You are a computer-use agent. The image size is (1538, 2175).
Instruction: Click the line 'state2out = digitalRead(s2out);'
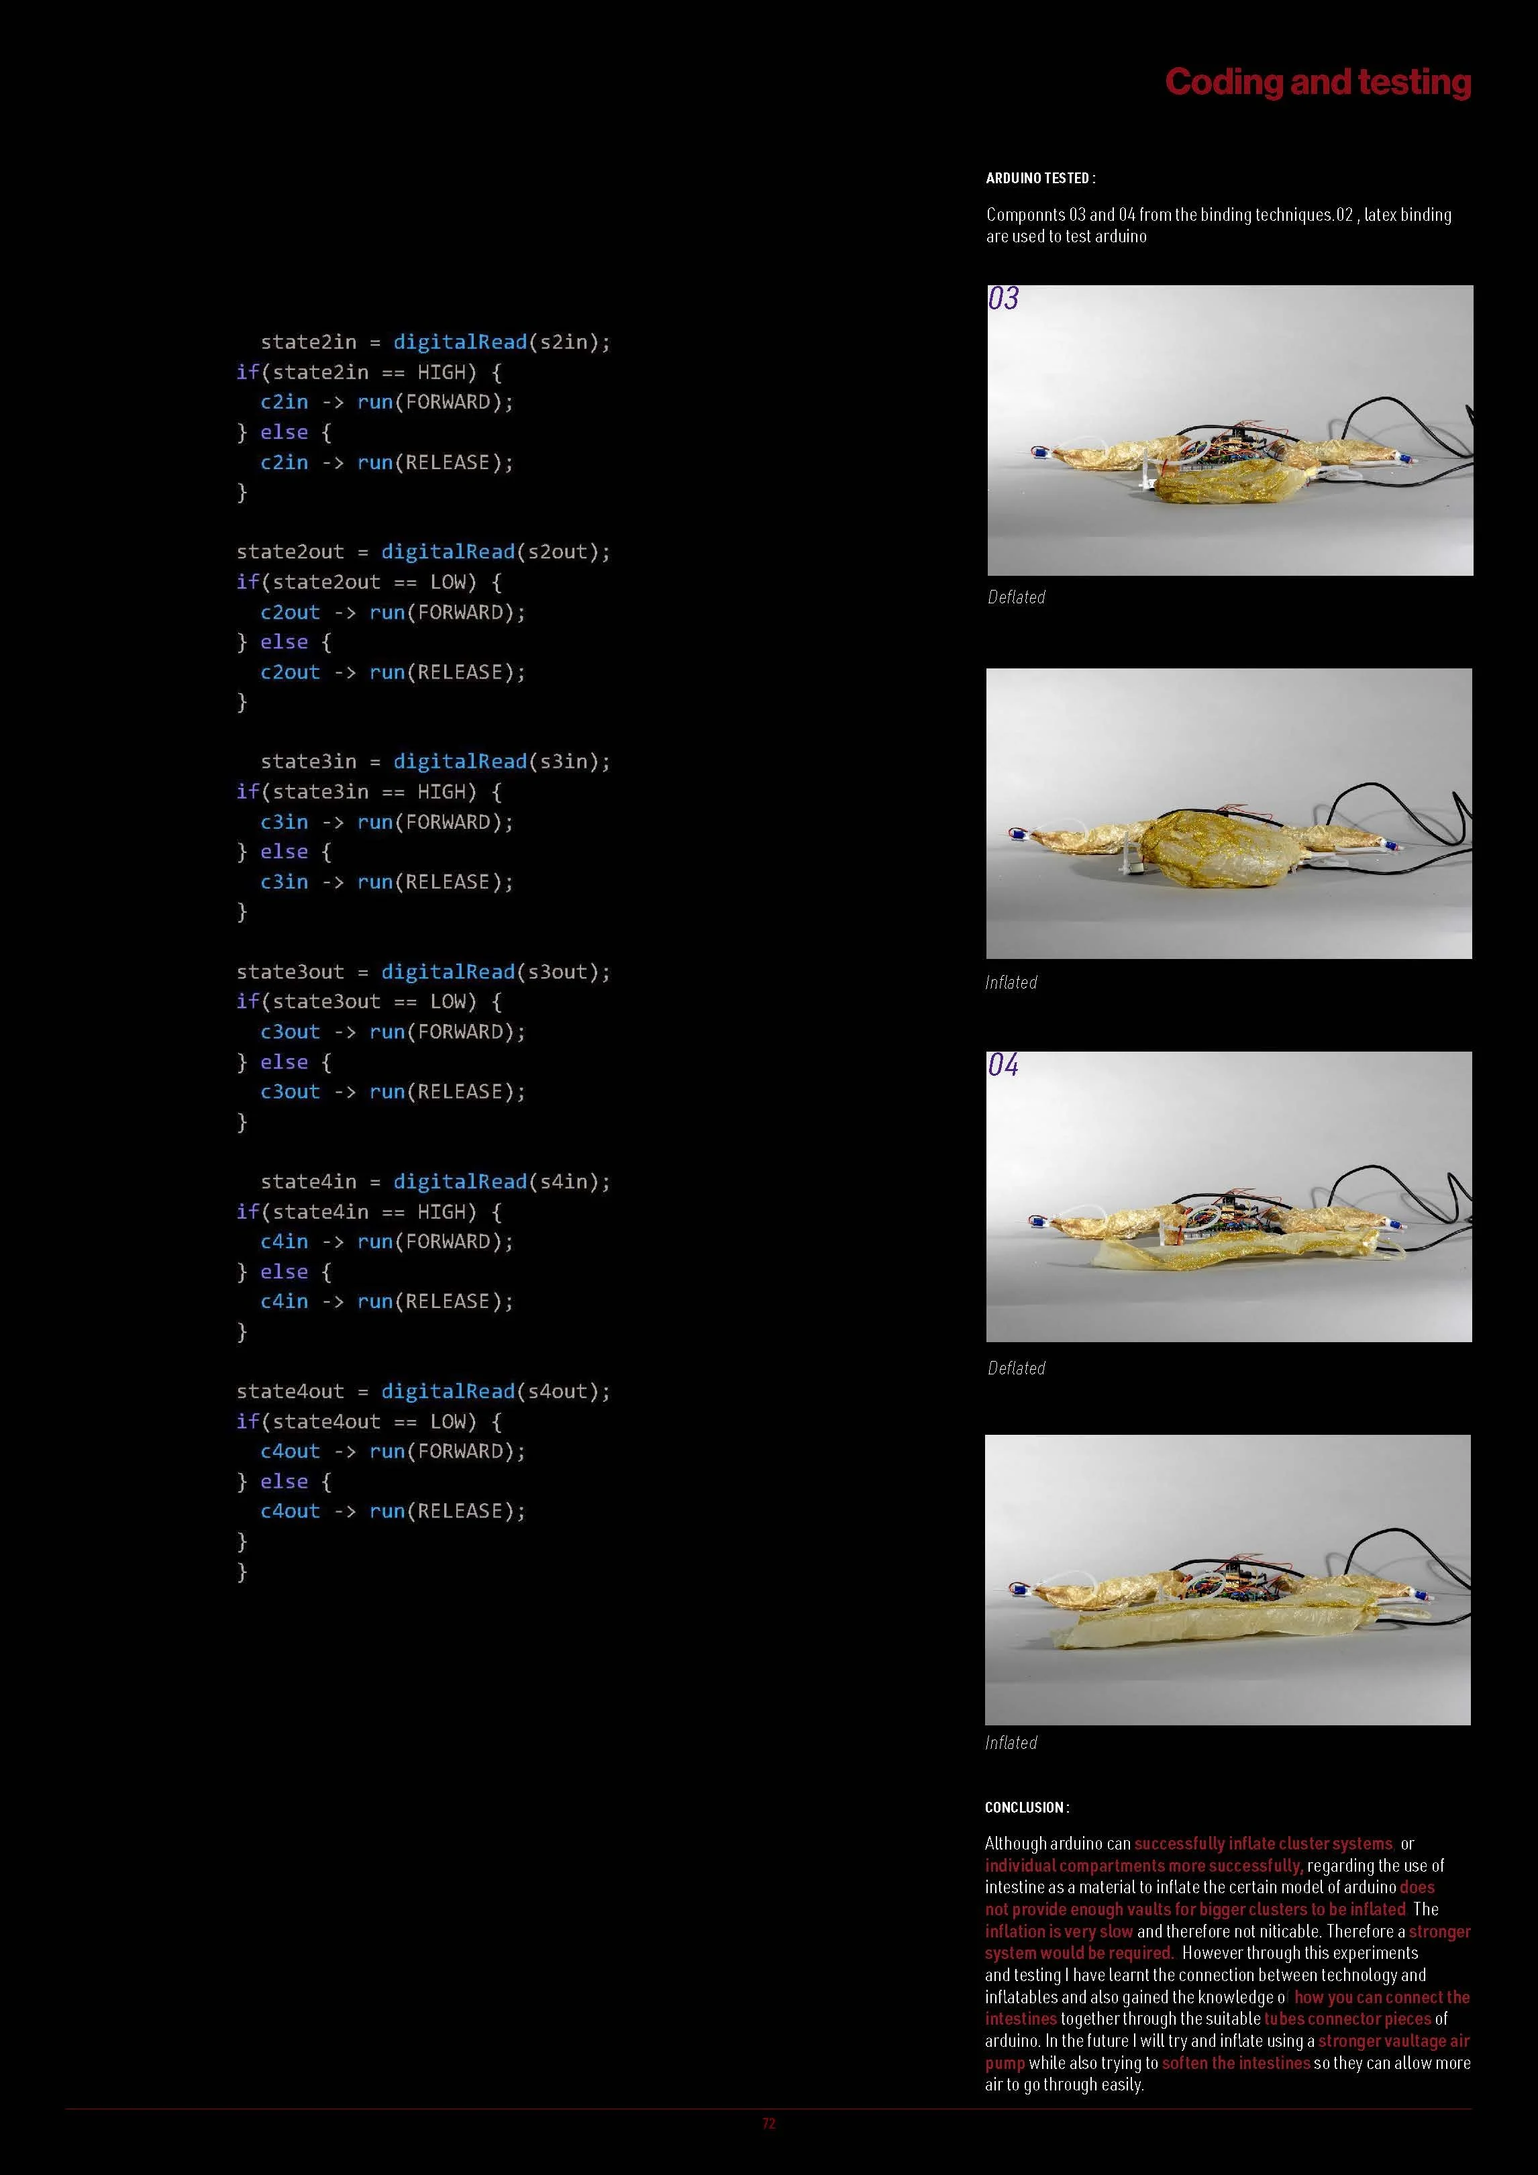(x=424, y=552)
